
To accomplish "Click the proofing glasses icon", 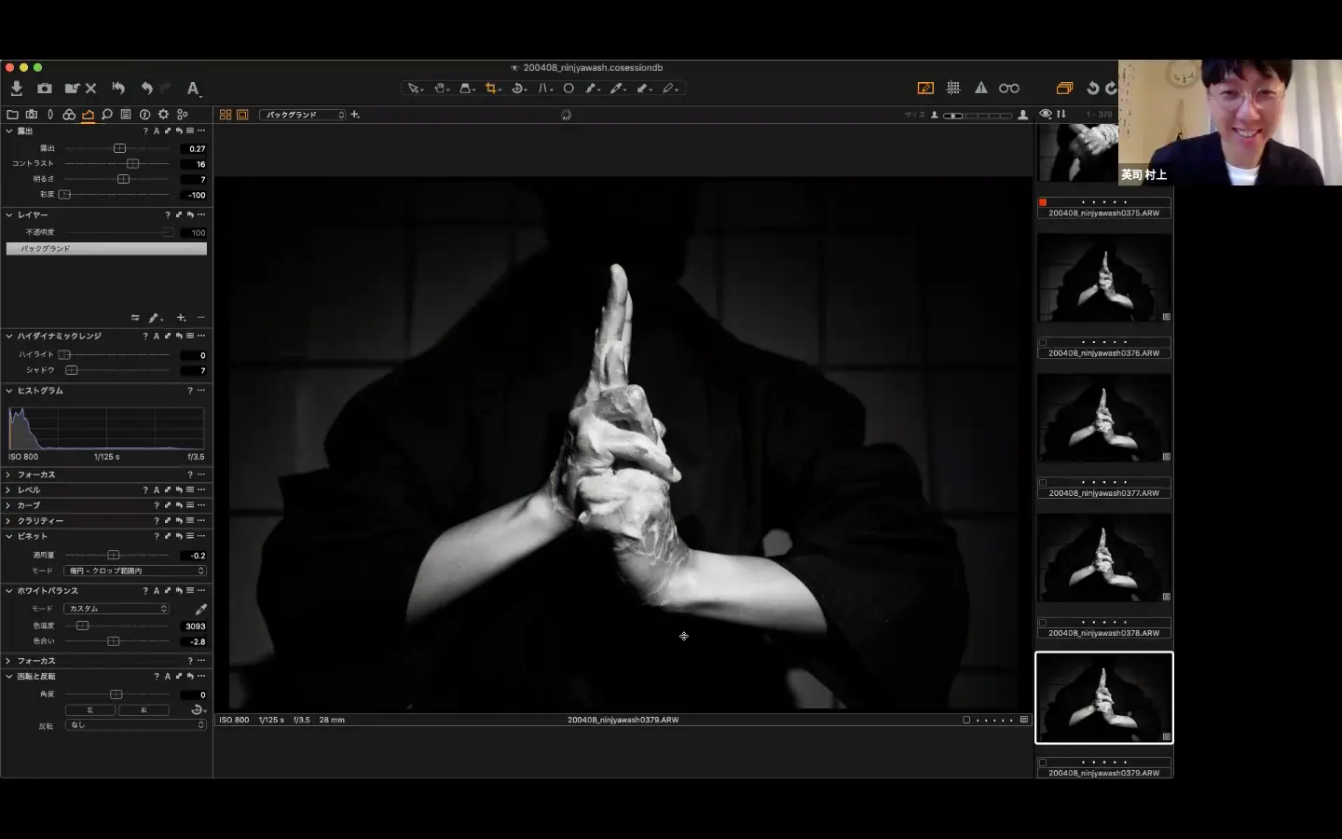I will tap(1009, 88).
